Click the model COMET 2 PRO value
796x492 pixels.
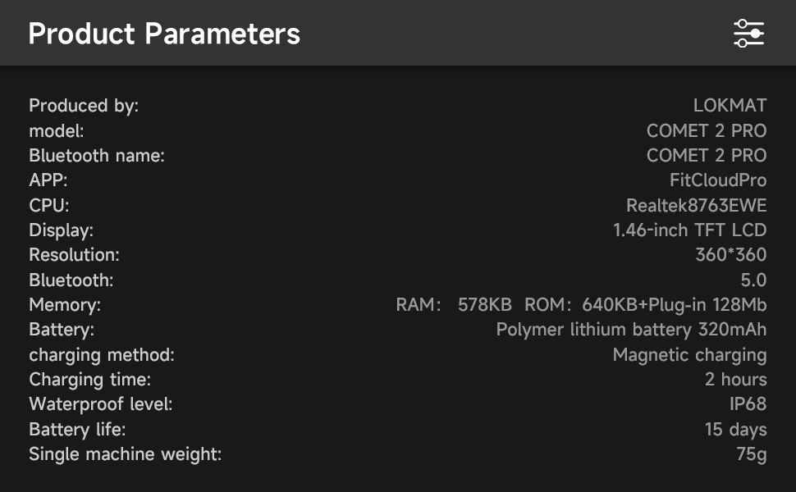click(707, 131)
